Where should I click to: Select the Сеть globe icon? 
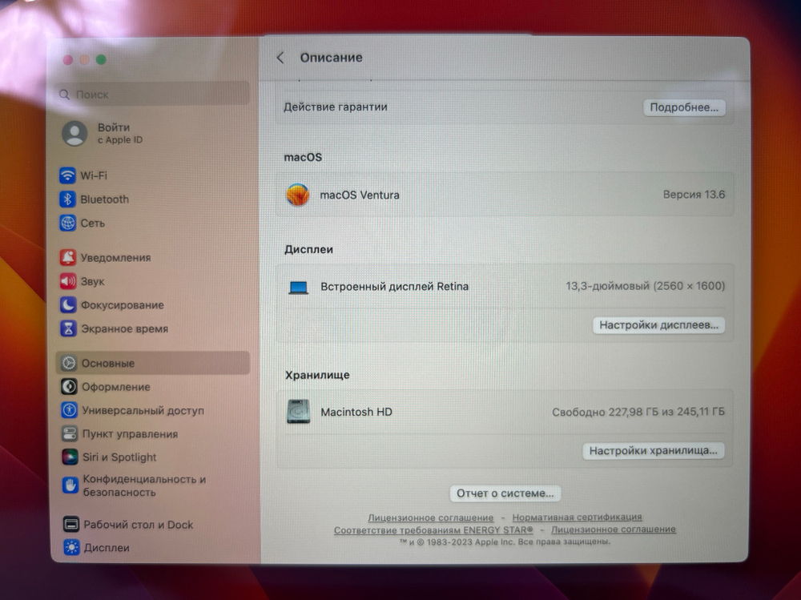pos(68,223)
